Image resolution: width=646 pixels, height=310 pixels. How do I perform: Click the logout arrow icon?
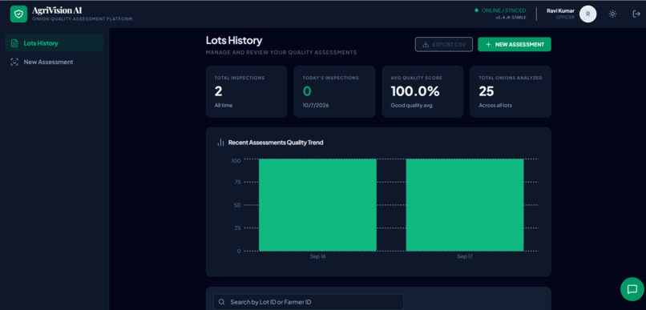(x=636, y=14)
